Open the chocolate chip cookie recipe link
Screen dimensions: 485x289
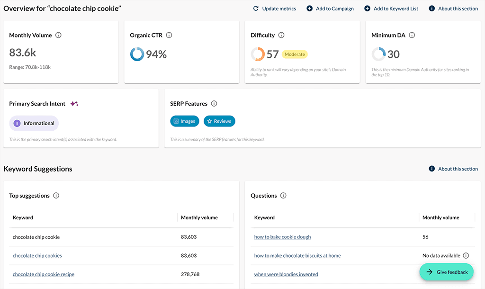pyautogui.click(x=43, y=274)
